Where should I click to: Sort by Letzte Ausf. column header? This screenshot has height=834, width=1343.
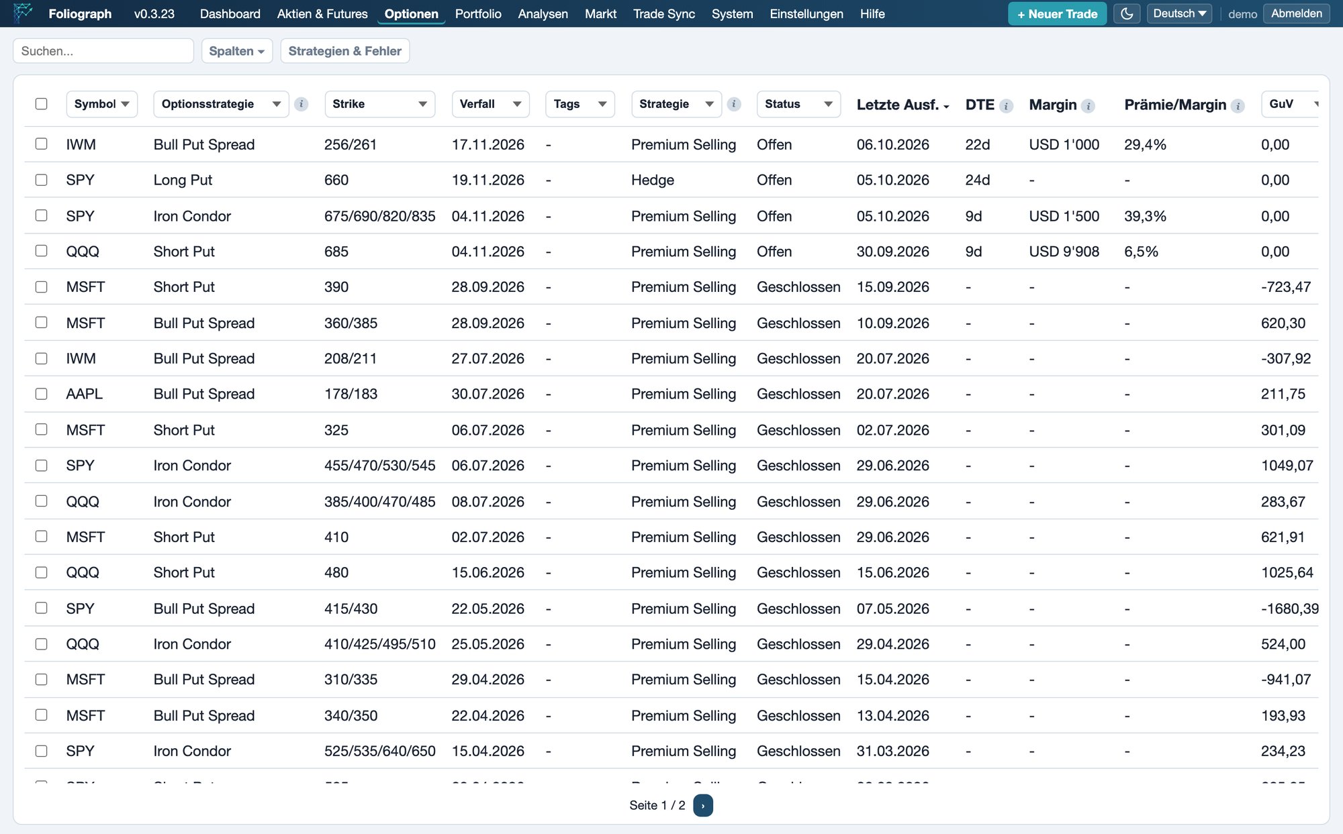tap(902, 105)
